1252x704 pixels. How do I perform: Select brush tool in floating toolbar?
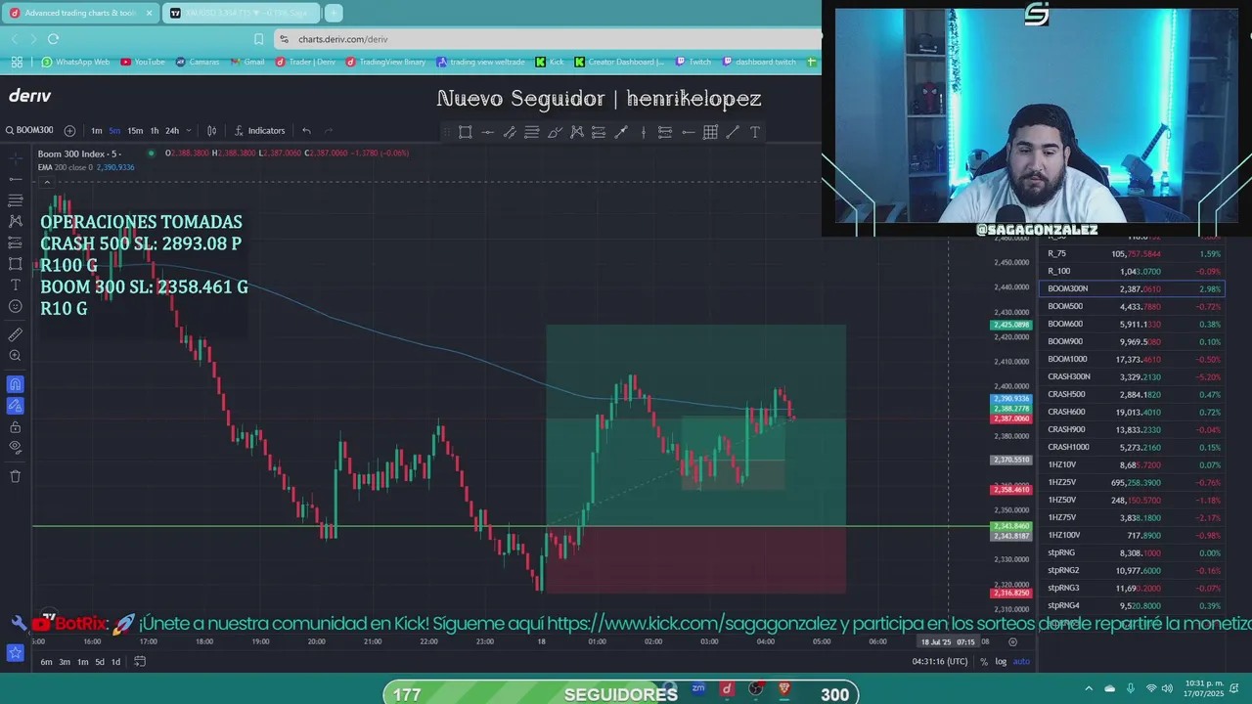click(x=554, y=132)
